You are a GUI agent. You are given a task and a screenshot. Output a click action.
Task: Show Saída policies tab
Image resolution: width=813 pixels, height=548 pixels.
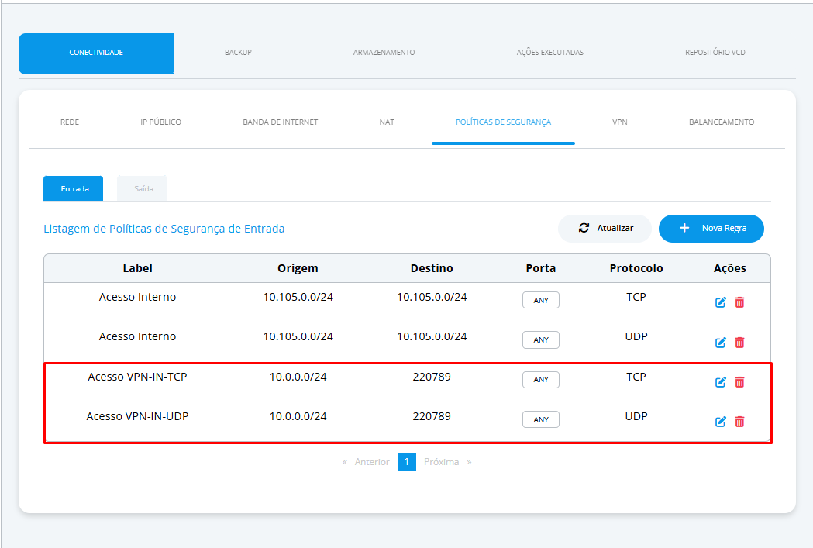(143, 188)
